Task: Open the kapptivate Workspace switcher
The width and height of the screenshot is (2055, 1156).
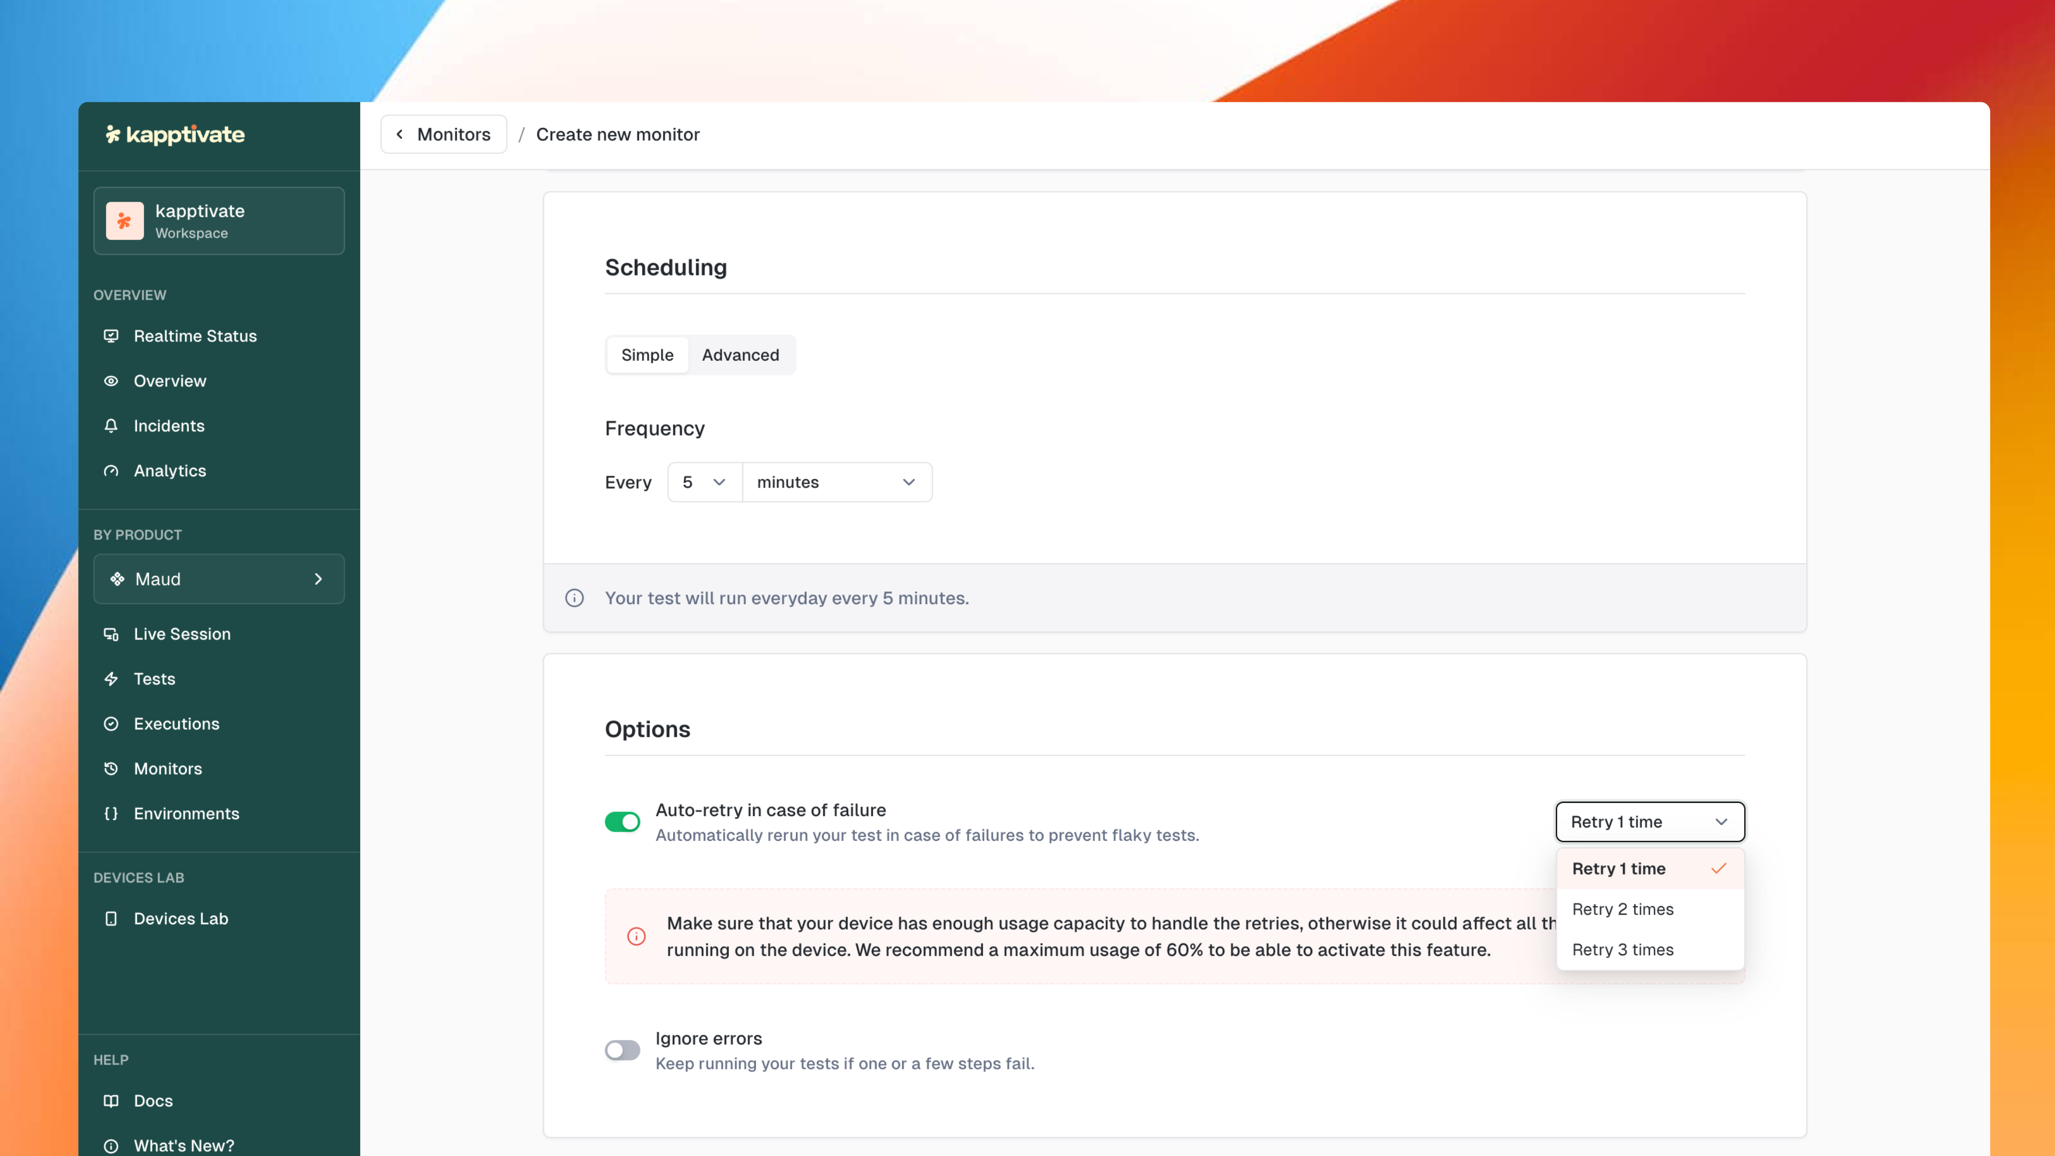Action: coord(218,221)
